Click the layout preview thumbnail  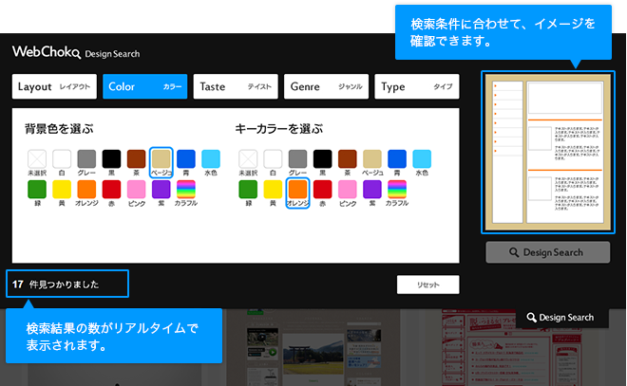pos(548,152)
